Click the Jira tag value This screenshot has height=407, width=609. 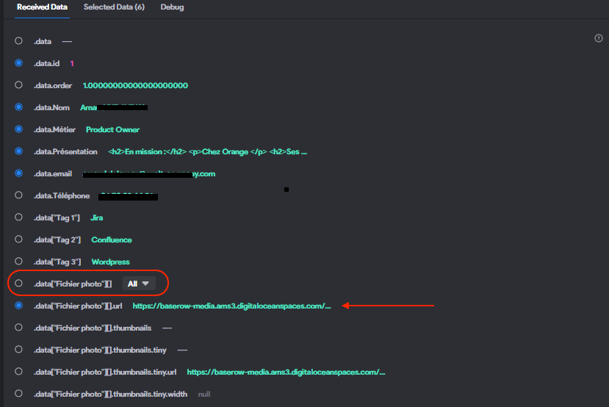[x=97, y=218]
